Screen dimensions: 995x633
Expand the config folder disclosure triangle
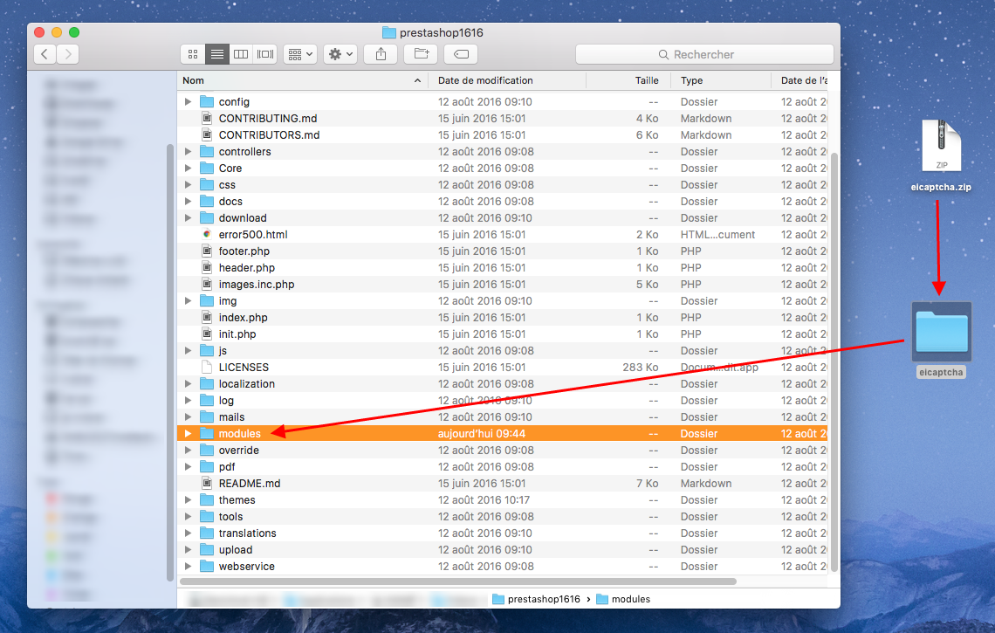(x=188, y=102)
